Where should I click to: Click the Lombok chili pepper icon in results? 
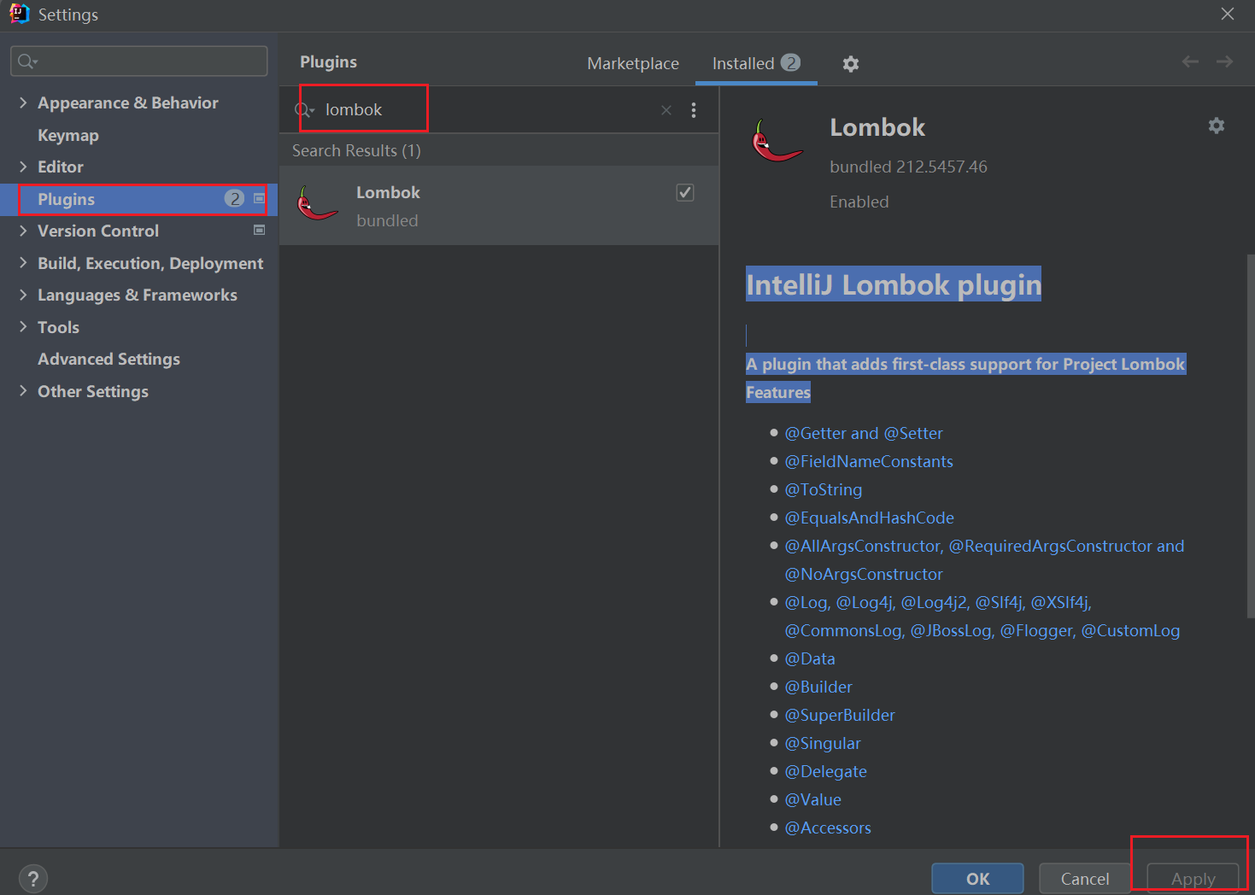point(317,204)
